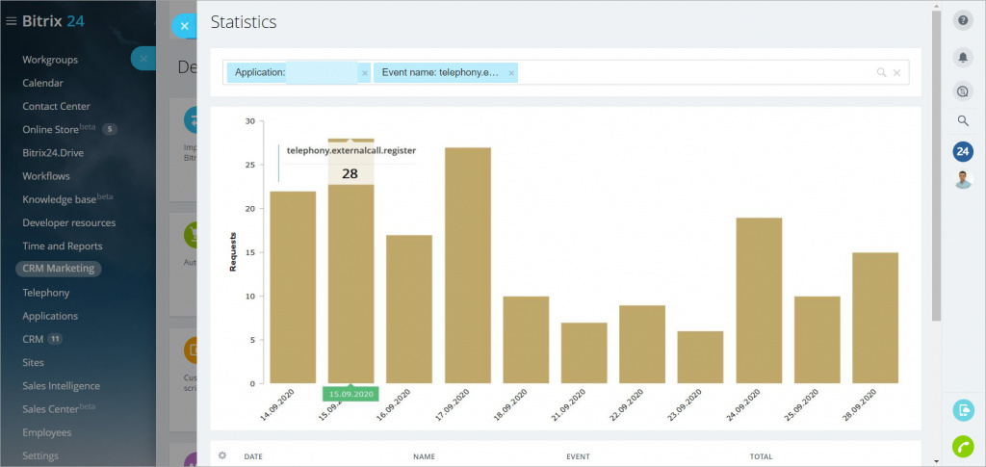Click the 24.09.2020 bar in chart
986x467 pixels.
(x=759, y=300)
